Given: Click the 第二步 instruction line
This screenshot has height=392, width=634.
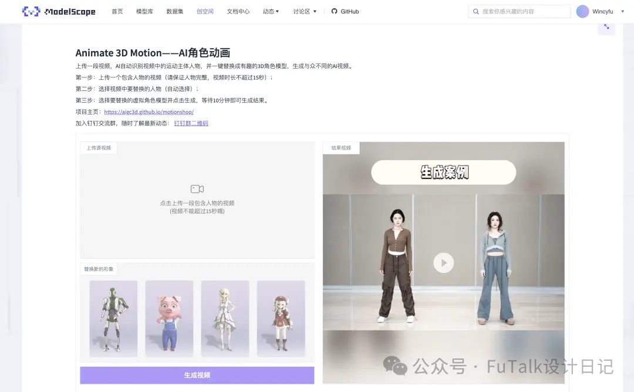Looking at the screenshot, I should click(137, 89).
